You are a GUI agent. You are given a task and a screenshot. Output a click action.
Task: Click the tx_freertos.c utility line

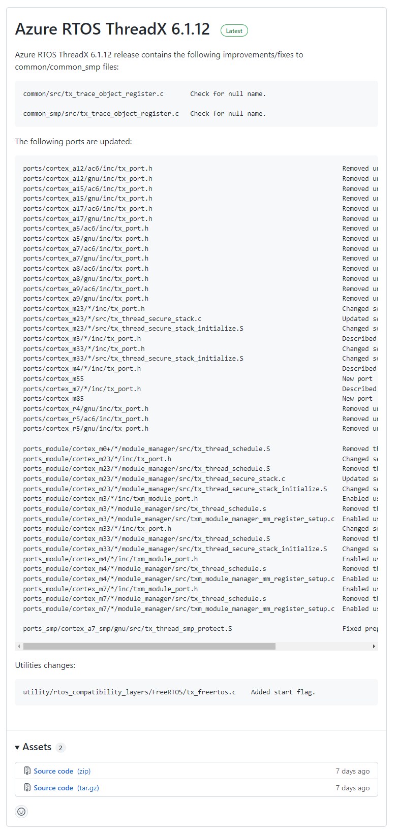[169, 692]
